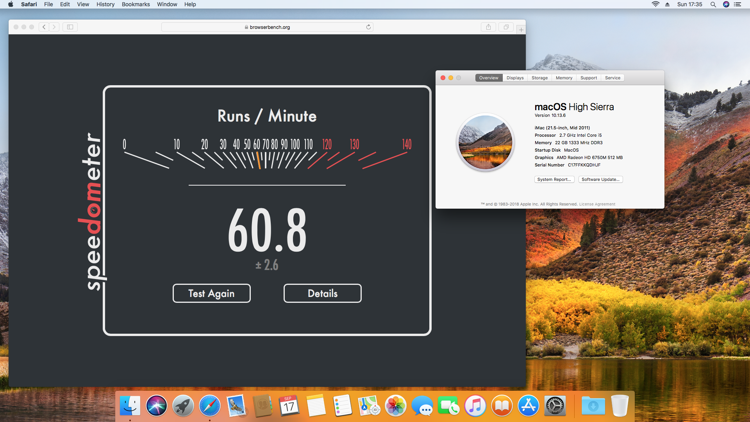Click the Safari Share icon
This screenshot has width=750, height=422.
point(488,27)
